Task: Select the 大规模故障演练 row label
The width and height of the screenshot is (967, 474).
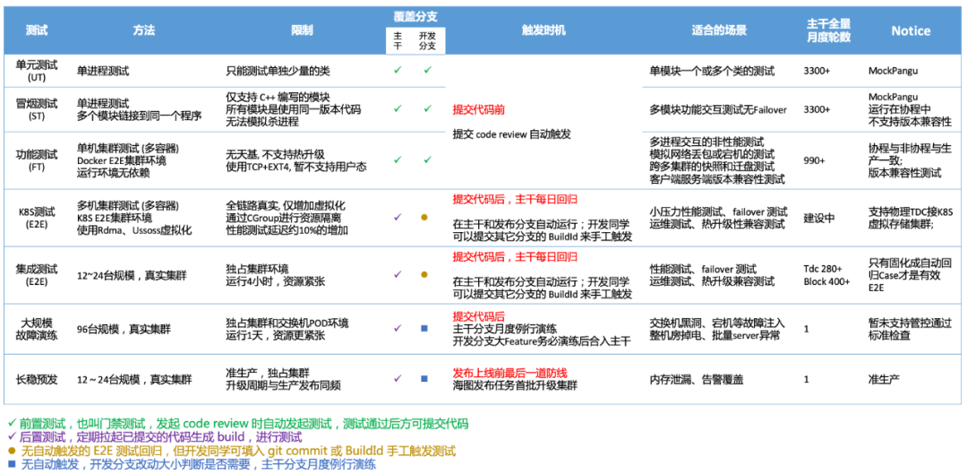Action: click(35, 328)
